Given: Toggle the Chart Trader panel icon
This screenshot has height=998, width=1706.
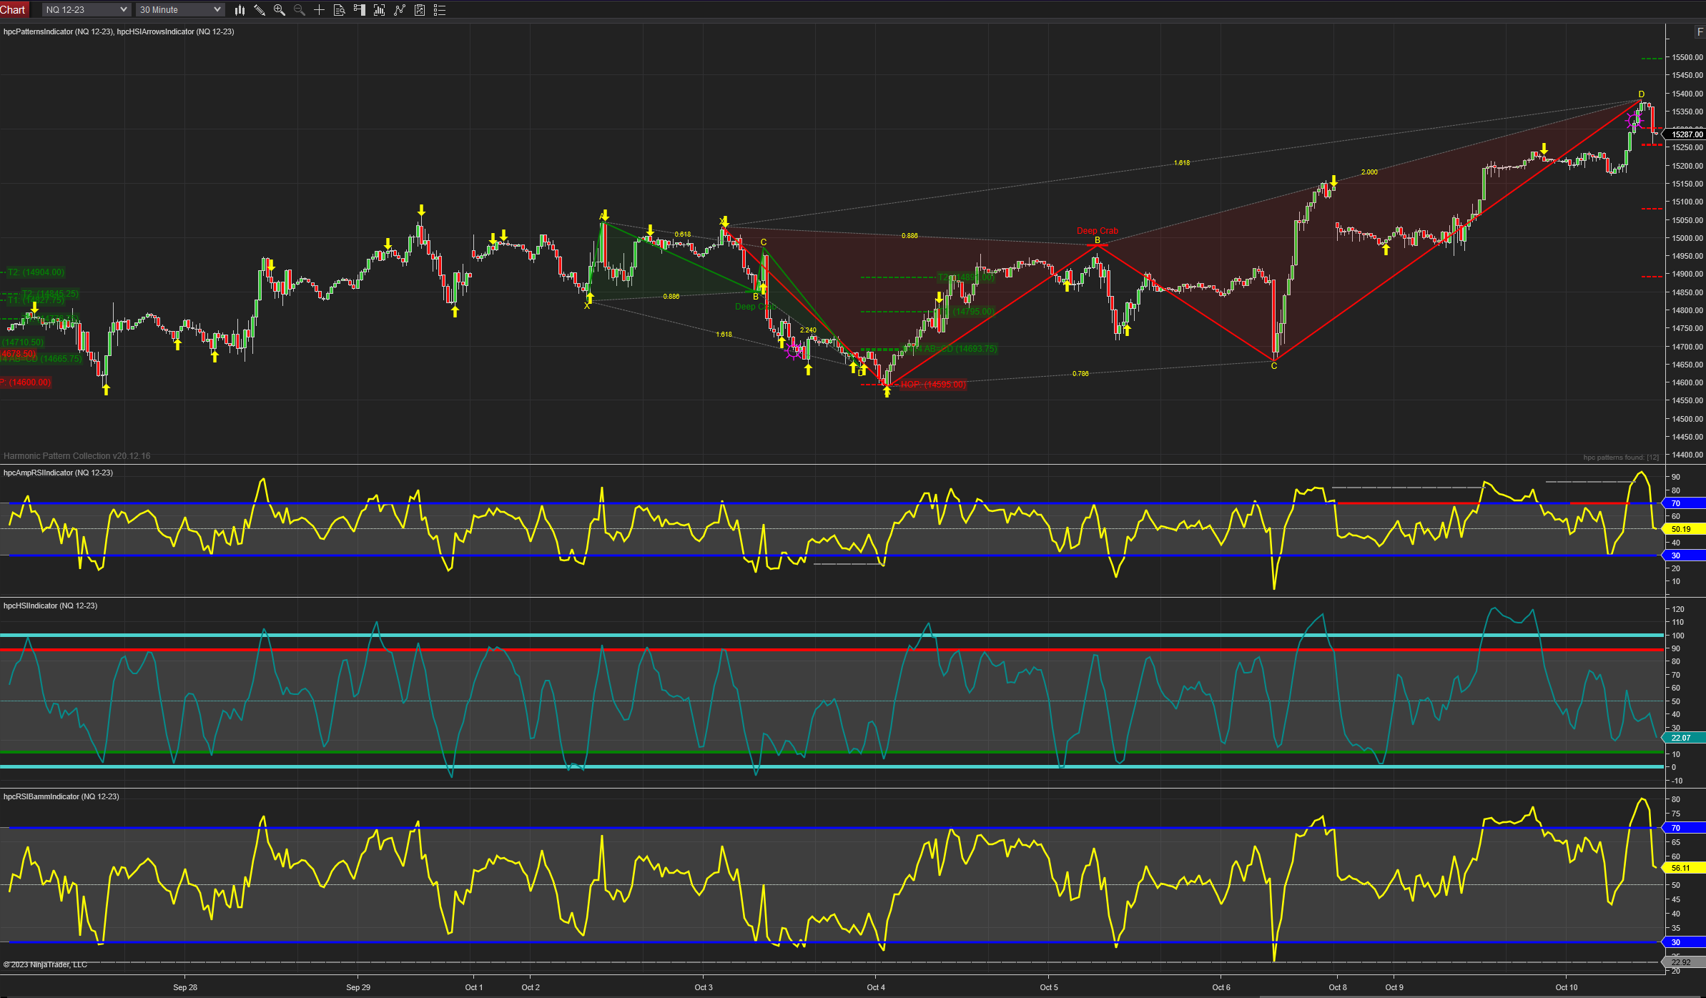Looking at the screenshot, I should pos(360,10).
